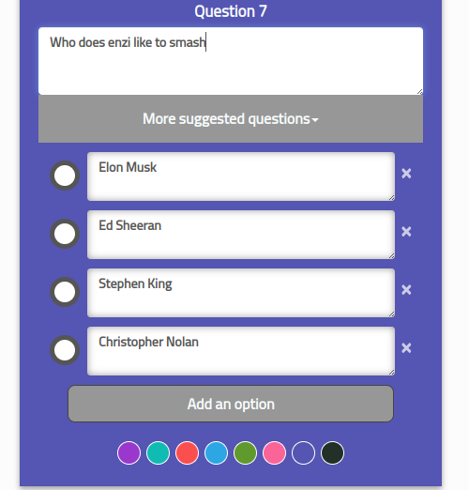Select the indigo background color swatch
The width and height of the screenshot is (469, 490).
click(x=303, y=452)
